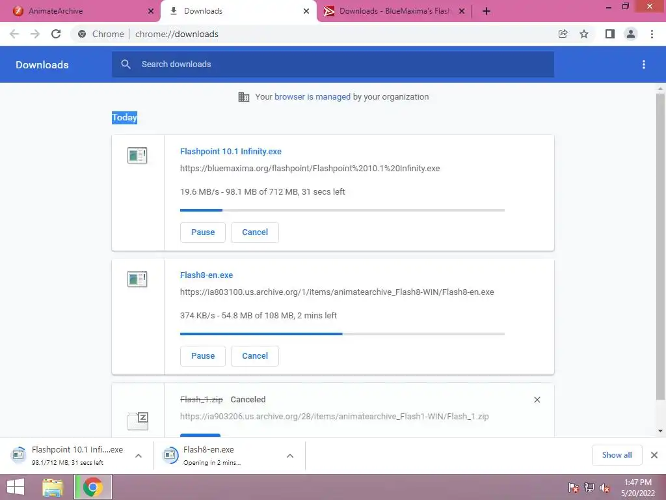The image size is (666, 500).
Task: Open new tab with plus button
Action: (486, 11)
